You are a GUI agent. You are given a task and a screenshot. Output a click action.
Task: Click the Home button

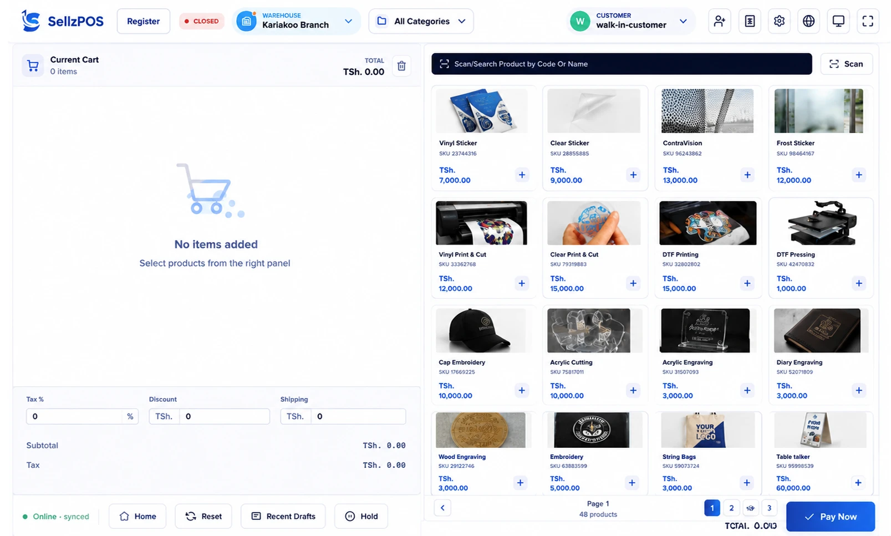138,516
